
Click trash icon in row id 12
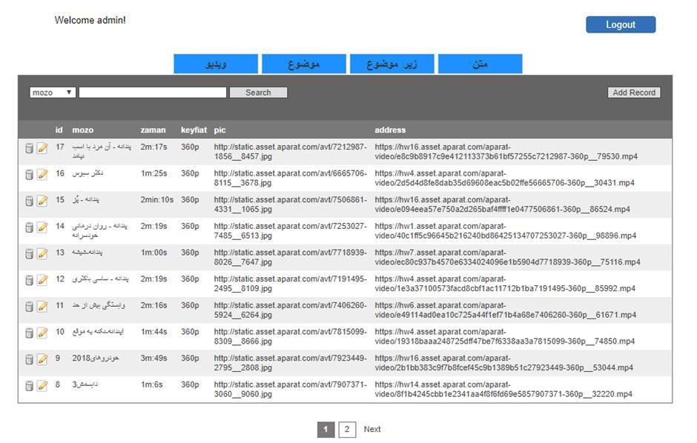click(x=30, y=280)
